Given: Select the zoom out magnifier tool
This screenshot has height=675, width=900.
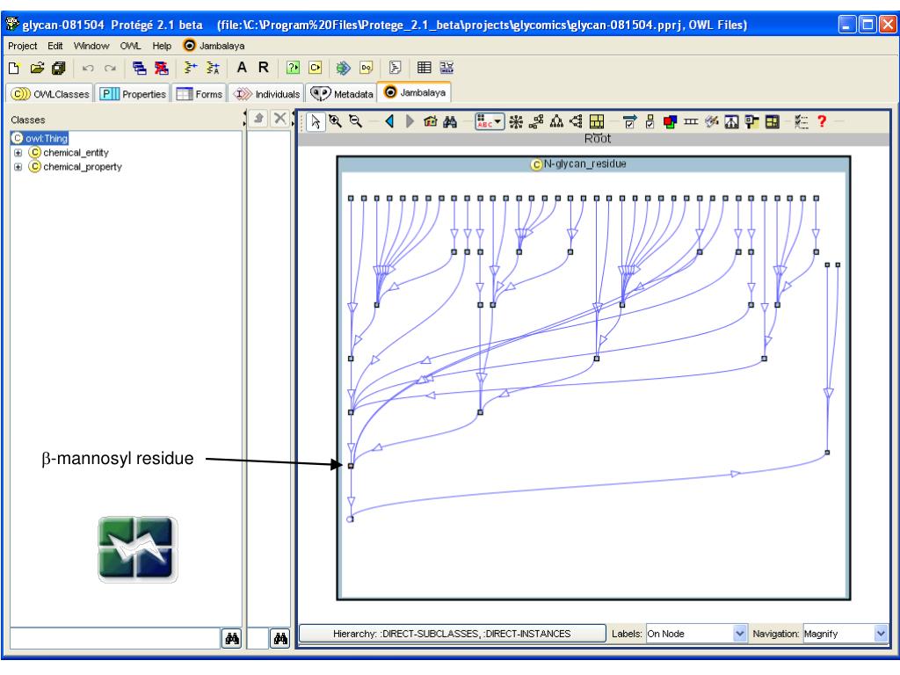Looking at the screenshot, I should (x=356, y=121).
